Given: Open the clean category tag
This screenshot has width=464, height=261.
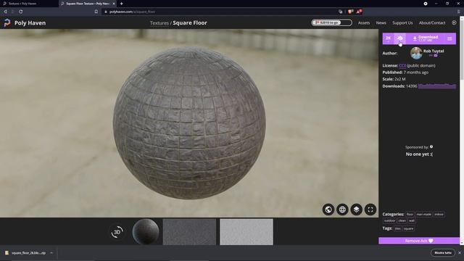Looking at the screenshot, I should tap(402, 220).
